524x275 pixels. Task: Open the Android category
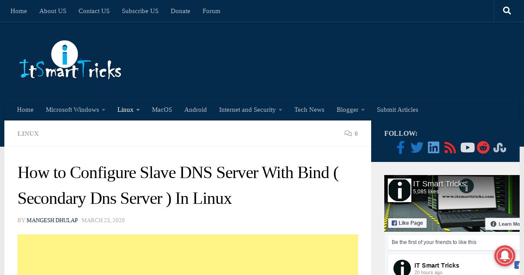(x=196, y=110)
